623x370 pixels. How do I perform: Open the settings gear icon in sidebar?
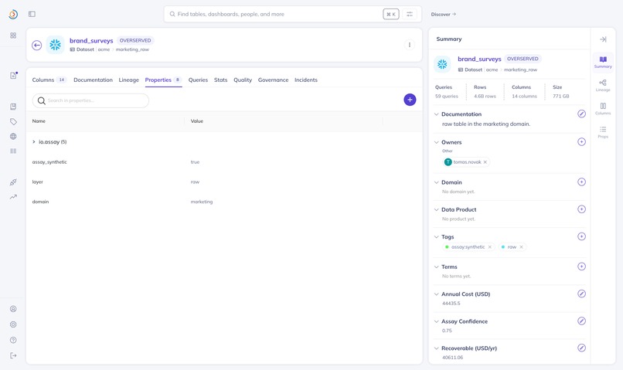click(x=13, y=324)
